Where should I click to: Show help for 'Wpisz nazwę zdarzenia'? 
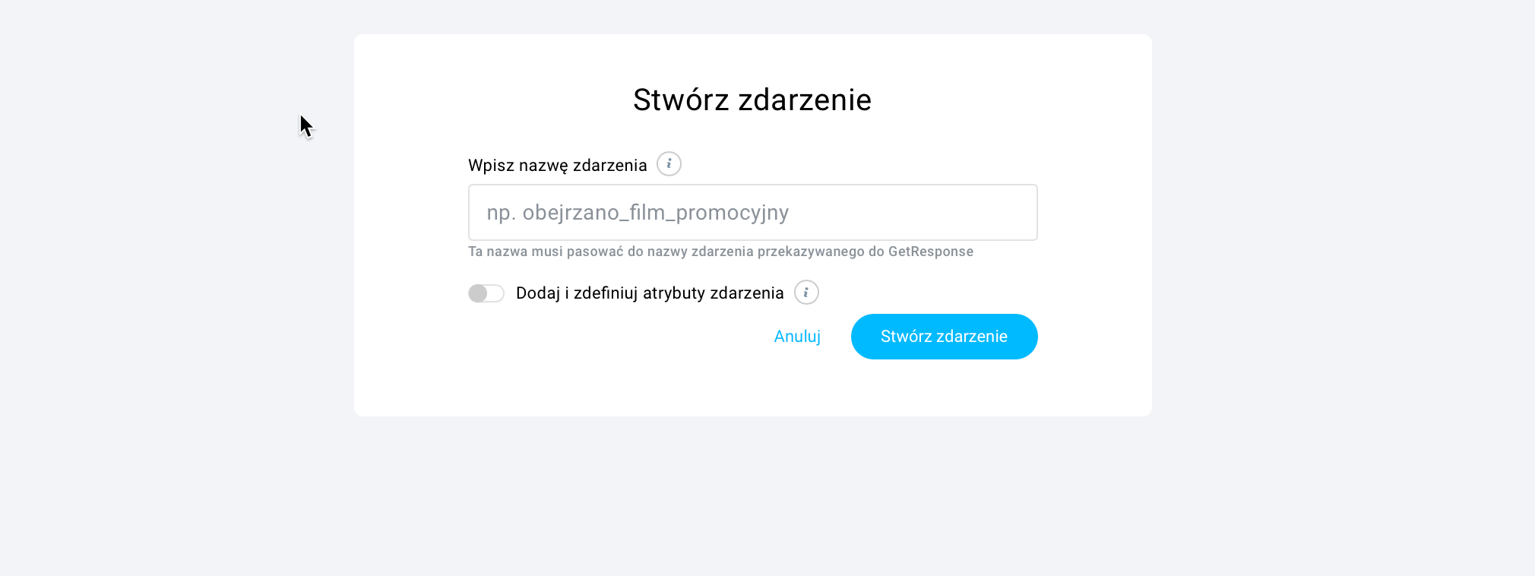point(669,163)
